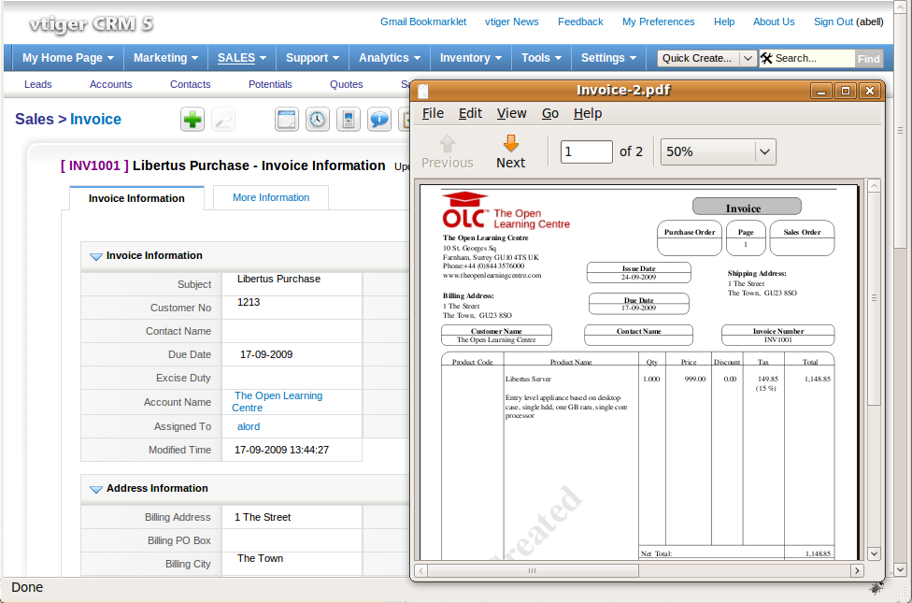Open the Feedback link

point(580,22)
